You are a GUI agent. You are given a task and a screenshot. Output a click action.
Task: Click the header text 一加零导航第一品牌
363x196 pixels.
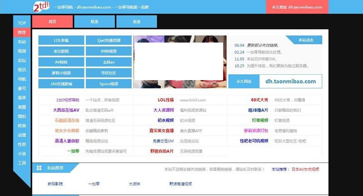[131, 7]
